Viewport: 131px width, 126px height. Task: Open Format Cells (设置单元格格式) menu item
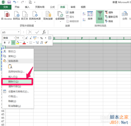(18, 92)
